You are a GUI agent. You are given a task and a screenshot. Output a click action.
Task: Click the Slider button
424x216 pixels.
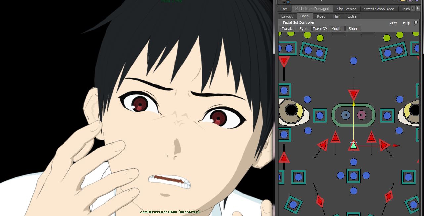[353, 29]
